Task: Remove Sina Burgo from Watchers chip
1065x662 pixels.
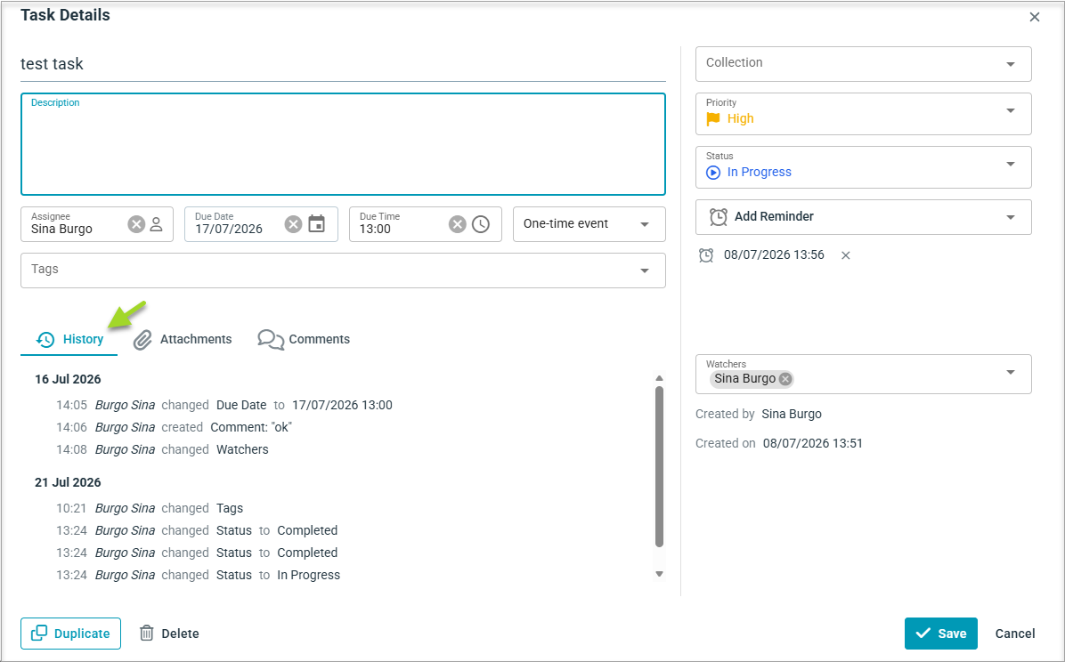Action: click(x=785, y=379)
